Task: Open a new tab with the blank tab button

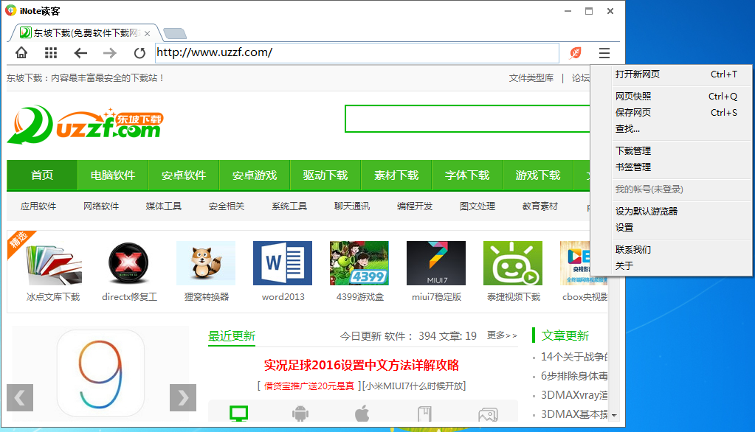Action: point(175,33)
